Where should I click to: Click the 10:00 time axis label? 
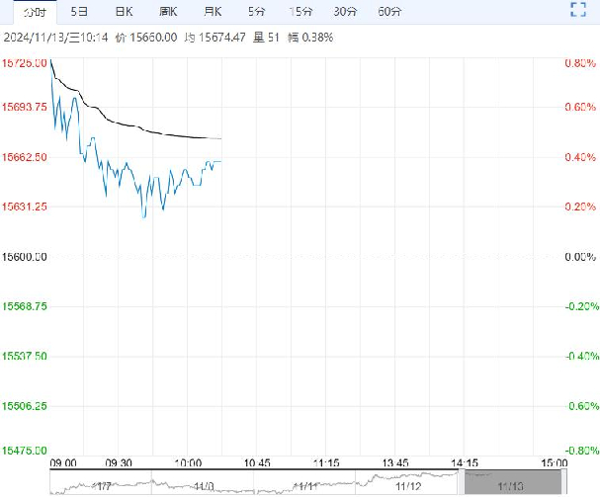[188, 462]
